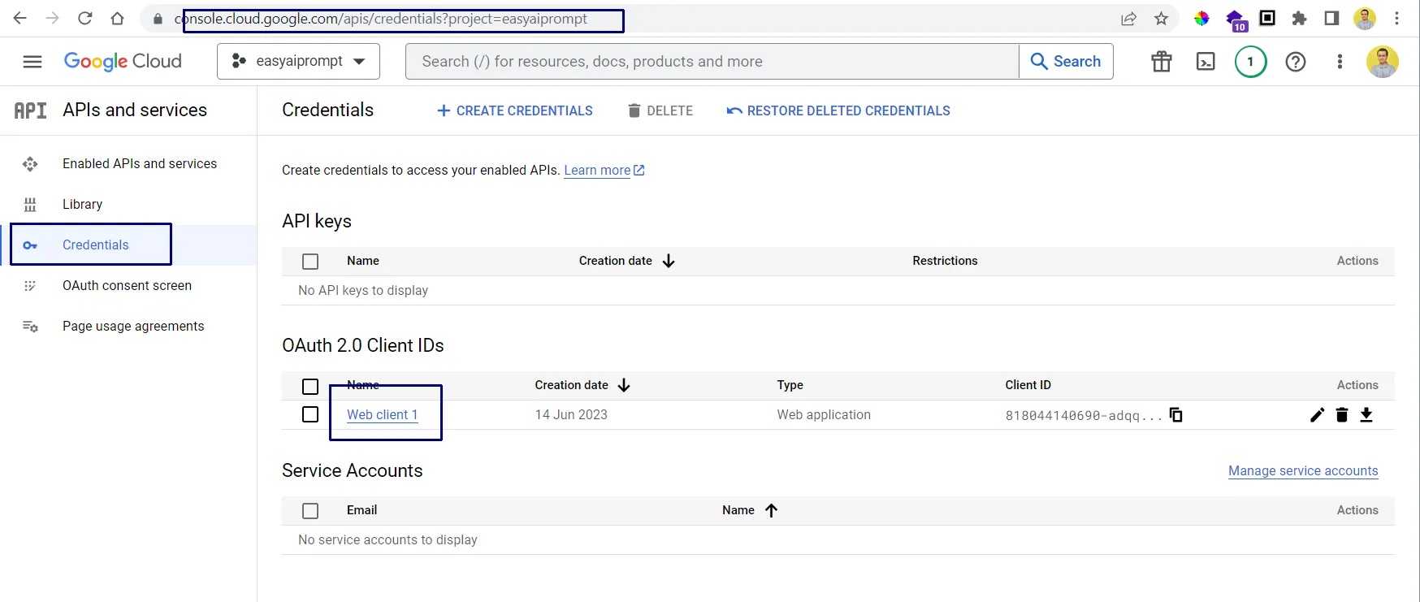The width and height of the screenshot is (1420, 602).
Task: Edit Web client 1 with pencil
Action: point(1318,415)
